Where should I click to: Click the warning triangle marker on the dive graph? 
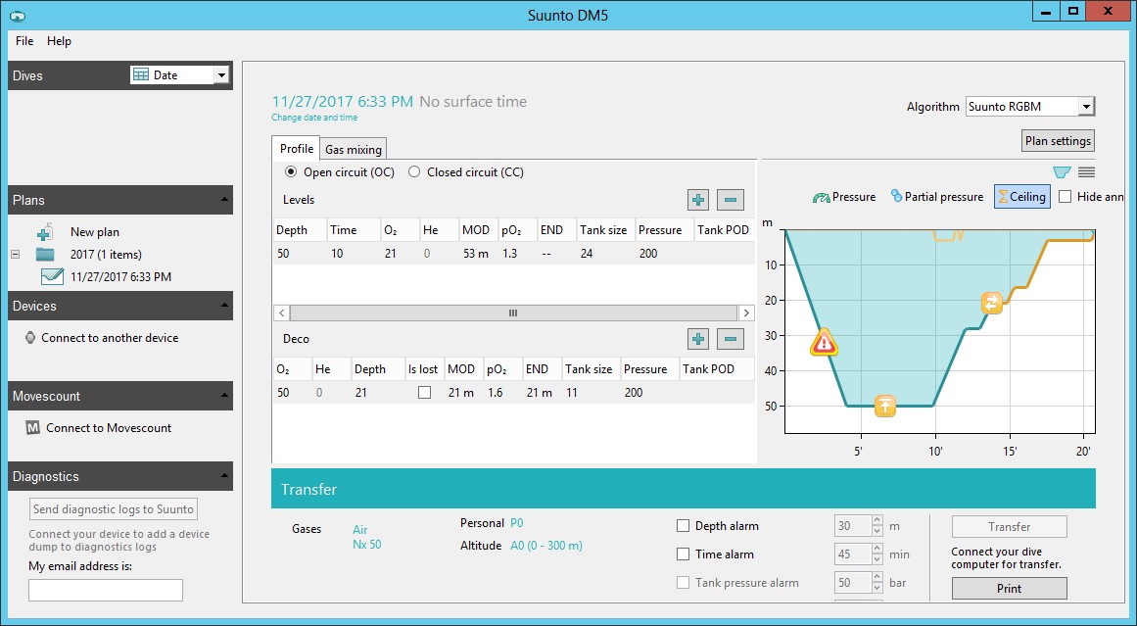(824, 342)
